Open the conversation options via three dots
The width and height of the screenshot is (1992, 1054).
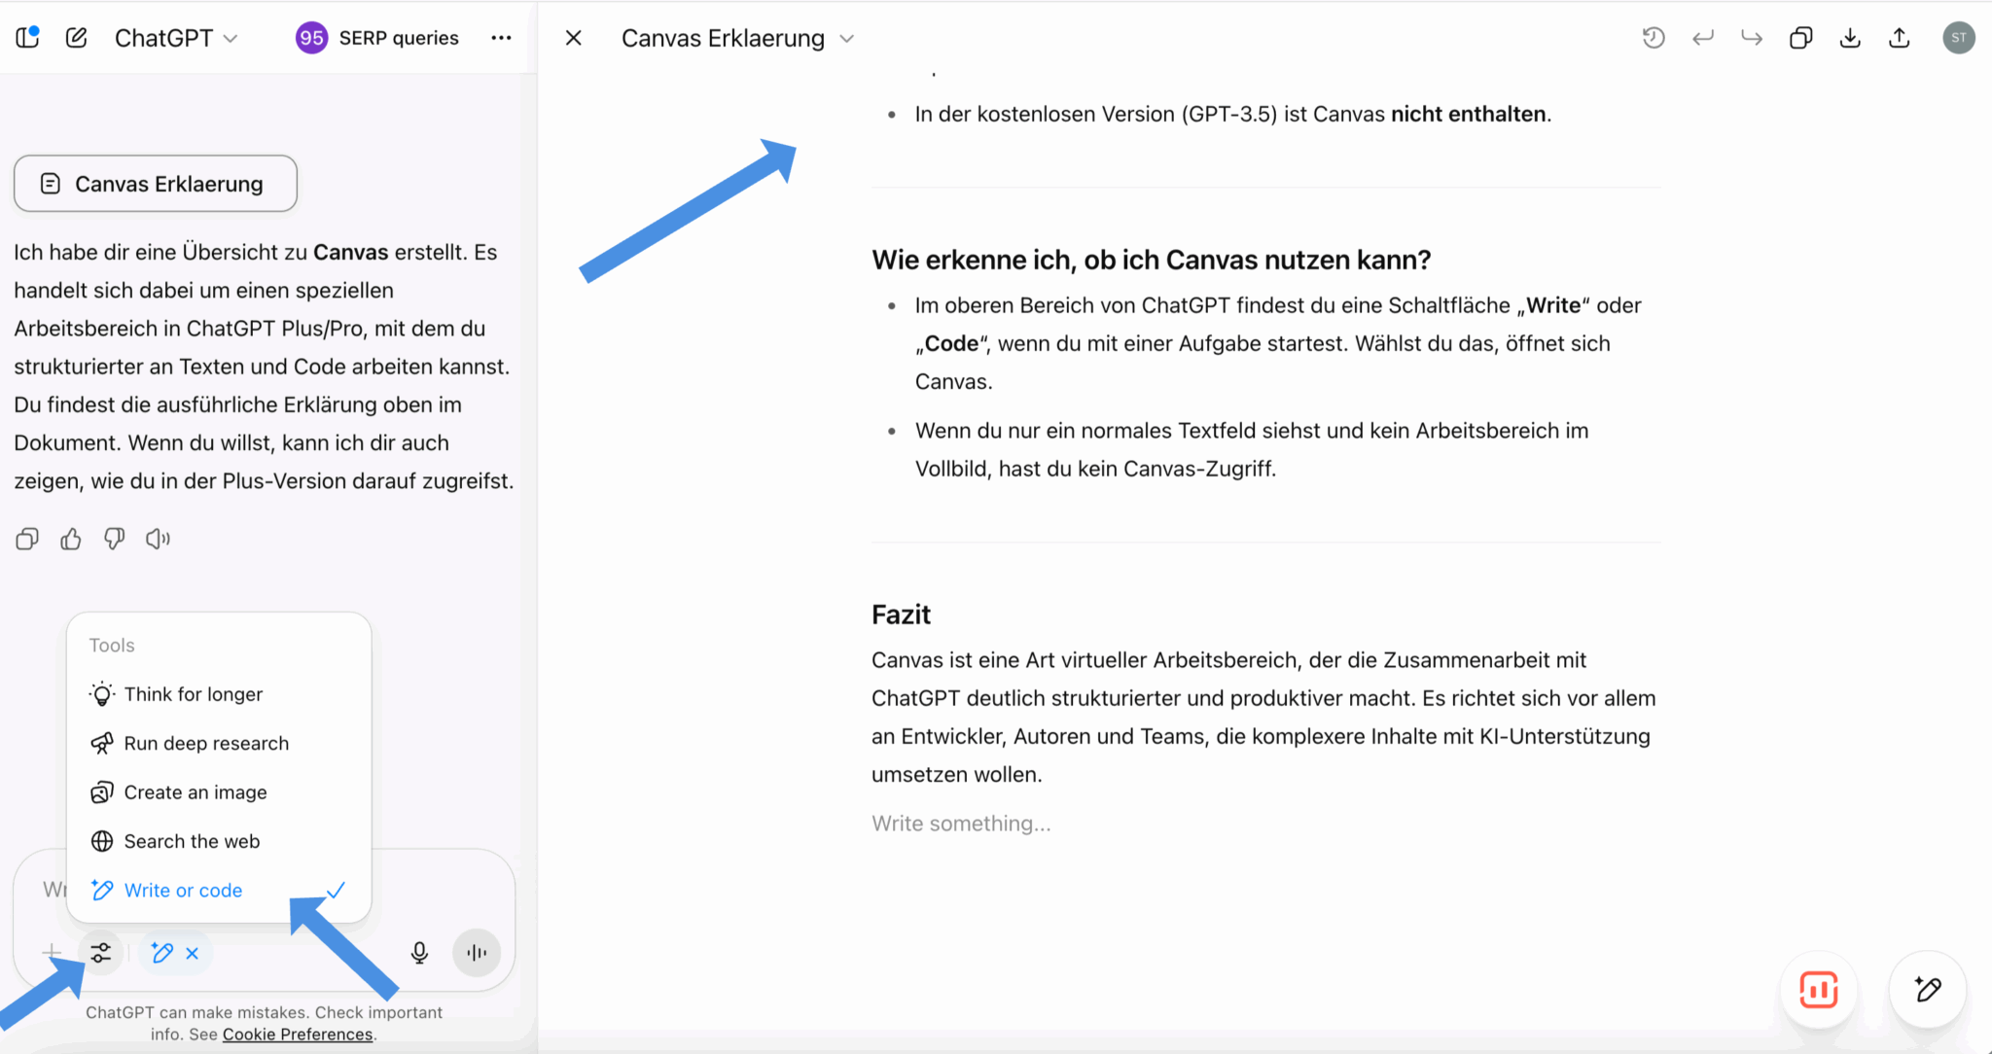point(501,37)
